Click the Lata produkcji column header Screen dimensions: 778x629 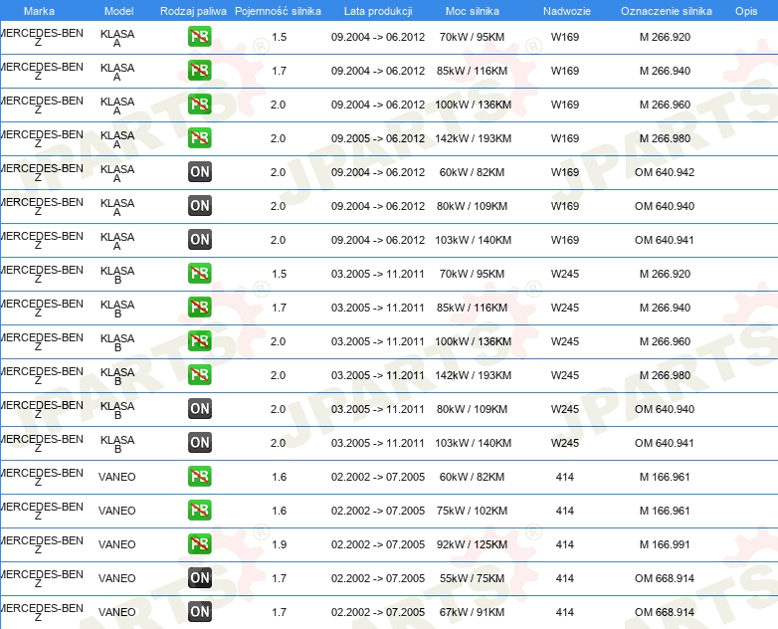[378, 11]
